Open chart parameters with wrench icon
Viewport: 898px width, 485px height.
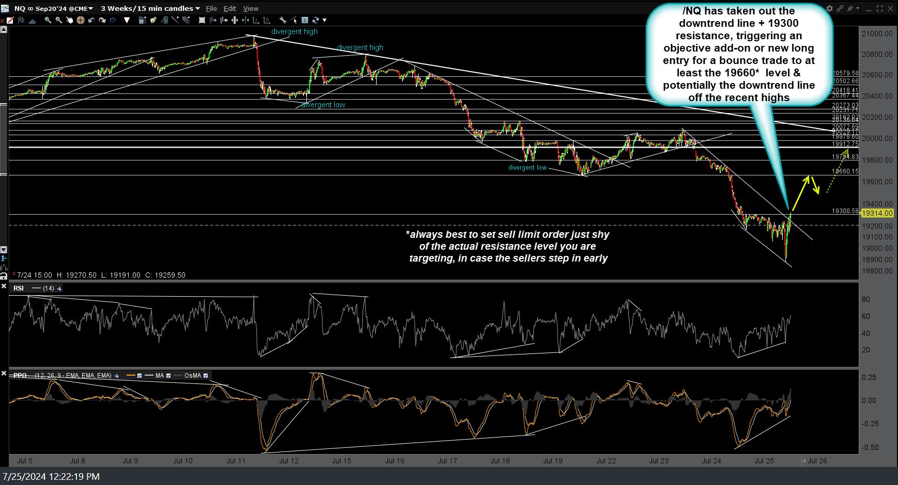[283, 20]
